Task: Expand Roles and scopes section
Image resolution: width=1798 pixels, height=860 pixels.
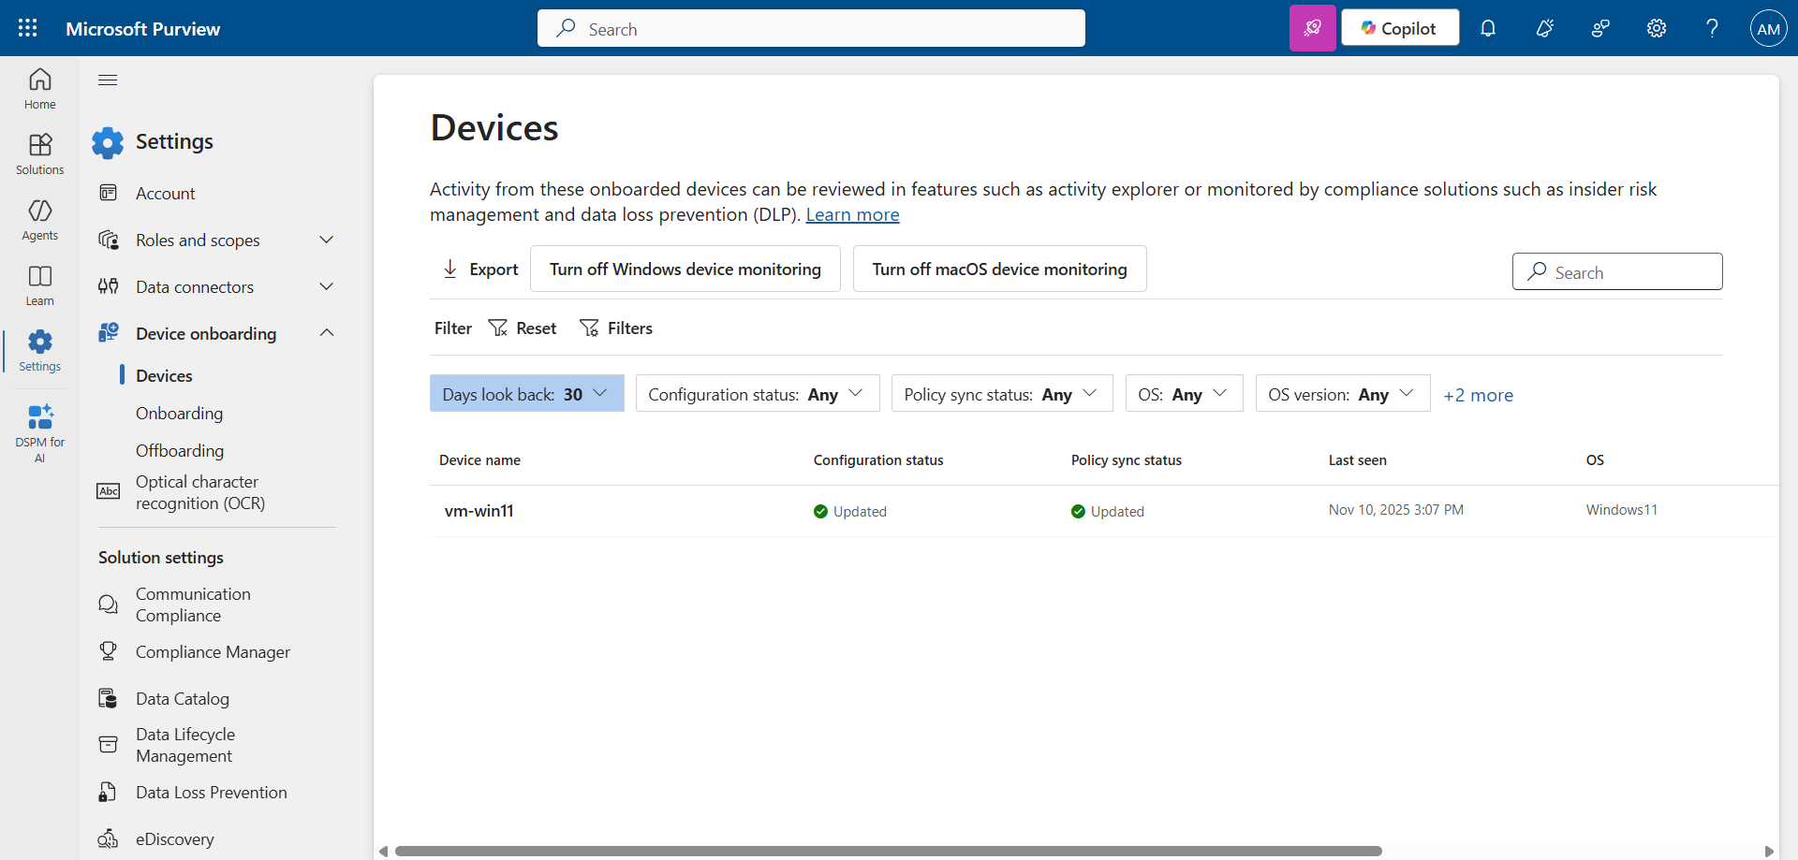Action: [326, 241]
